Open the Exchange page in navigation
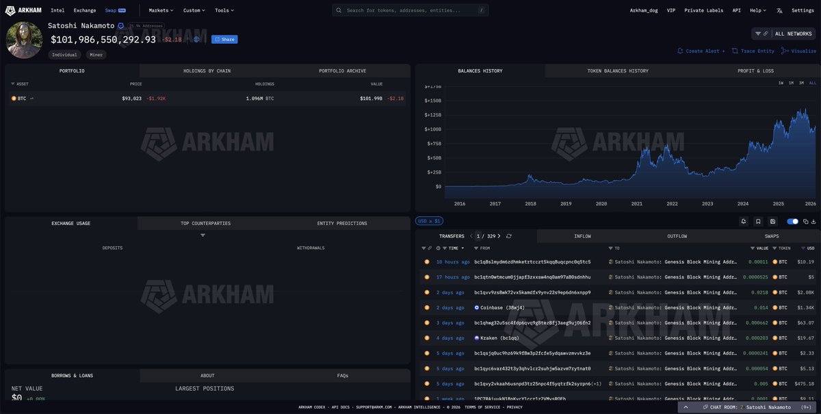This screenshot has height=414, width=821. (x=85, y=10)
